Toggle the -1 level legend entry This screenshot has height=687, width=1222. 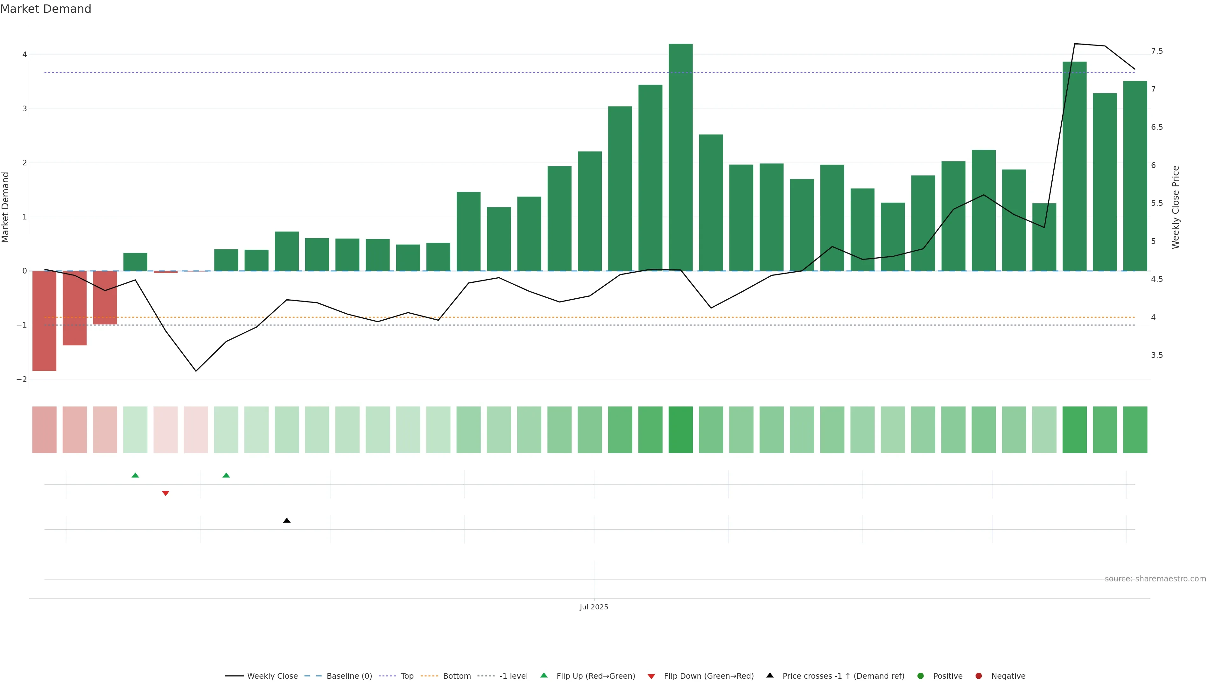pos(513,676)
